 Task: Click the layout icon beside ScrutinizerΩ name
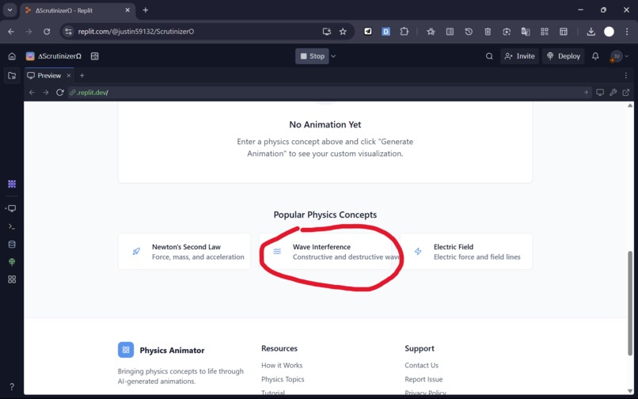95,56
